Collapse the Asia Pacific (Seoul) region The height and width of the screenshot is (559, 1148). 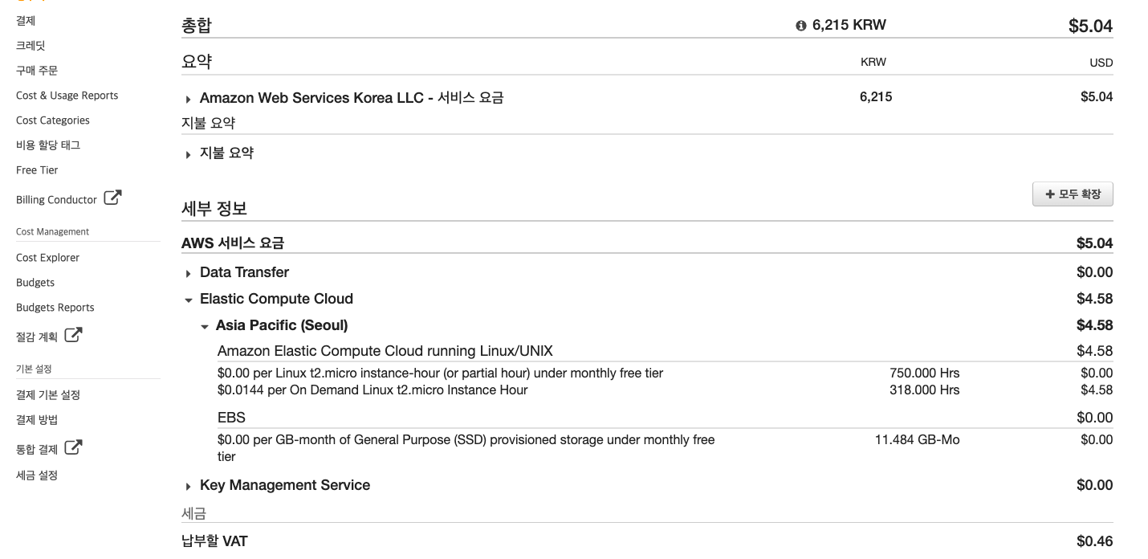[x=205, y=327]
